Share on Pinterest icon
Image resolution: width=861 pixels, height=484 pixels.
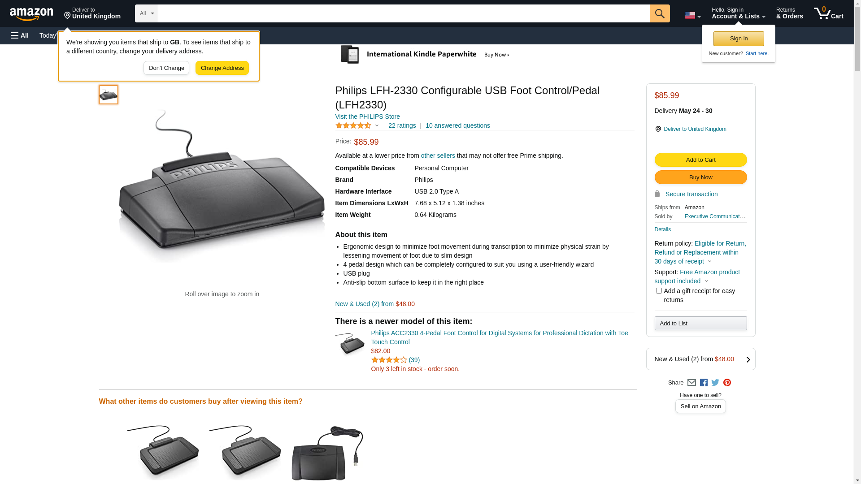pos(727,383)
